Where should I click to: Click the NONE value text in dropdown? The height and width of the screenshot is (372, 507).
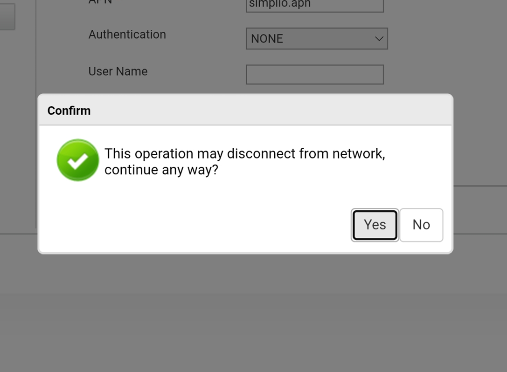267,39
